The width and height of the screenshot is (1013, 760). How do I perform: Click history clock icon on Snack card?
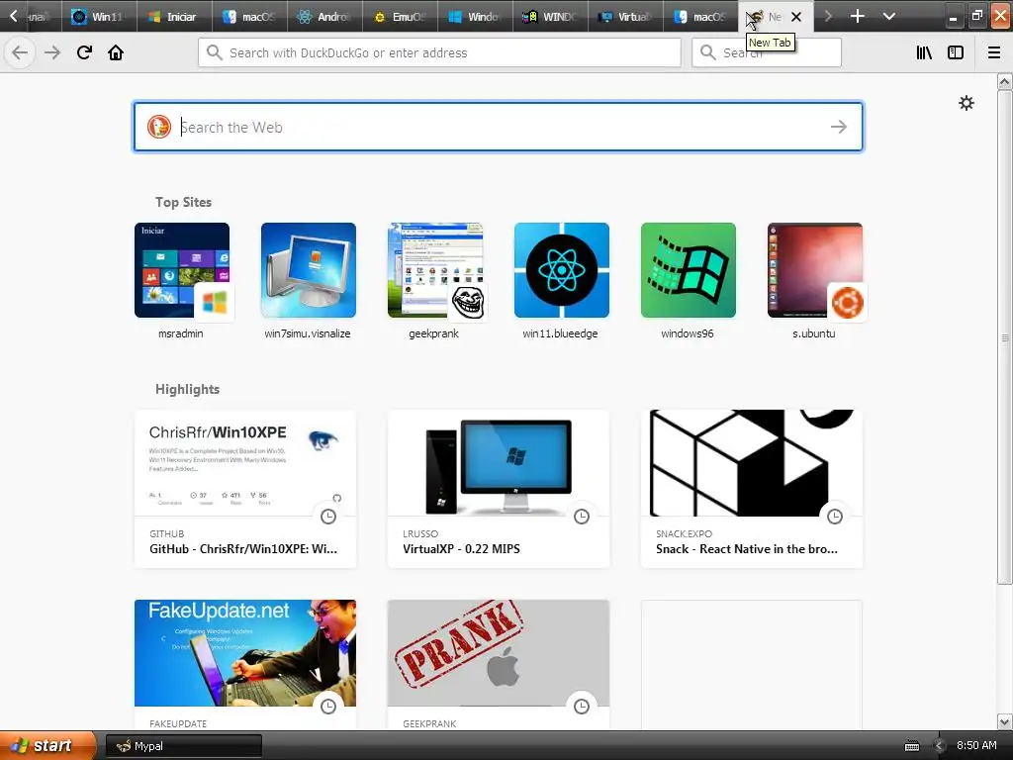835,517
